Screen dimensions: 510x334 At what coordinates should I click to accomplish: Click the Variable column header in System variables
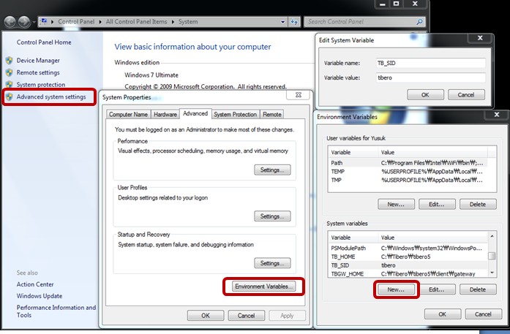coord(353,238)
